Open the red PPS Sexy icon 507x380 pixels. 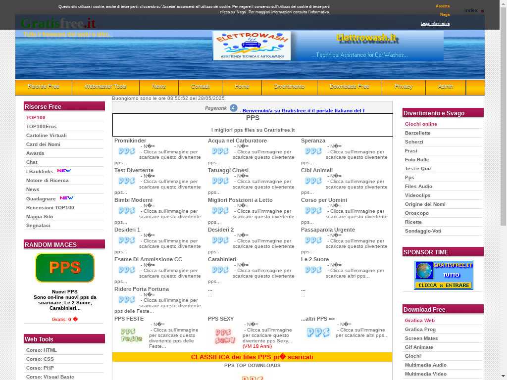(x=225, y=336)
